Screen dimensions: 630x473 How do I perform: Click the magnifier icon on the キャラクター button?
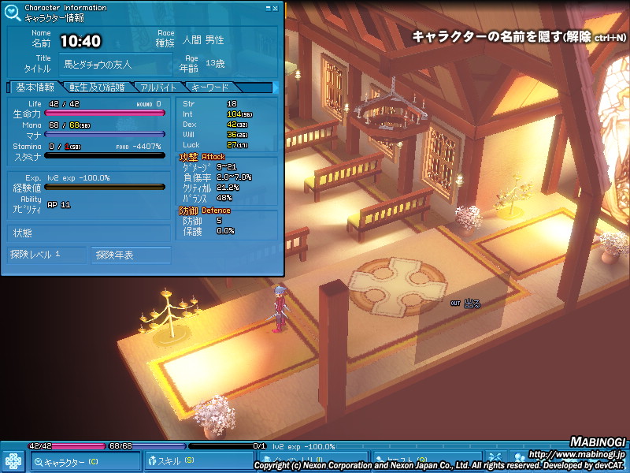pyautogui.click(x=37, y=462)
